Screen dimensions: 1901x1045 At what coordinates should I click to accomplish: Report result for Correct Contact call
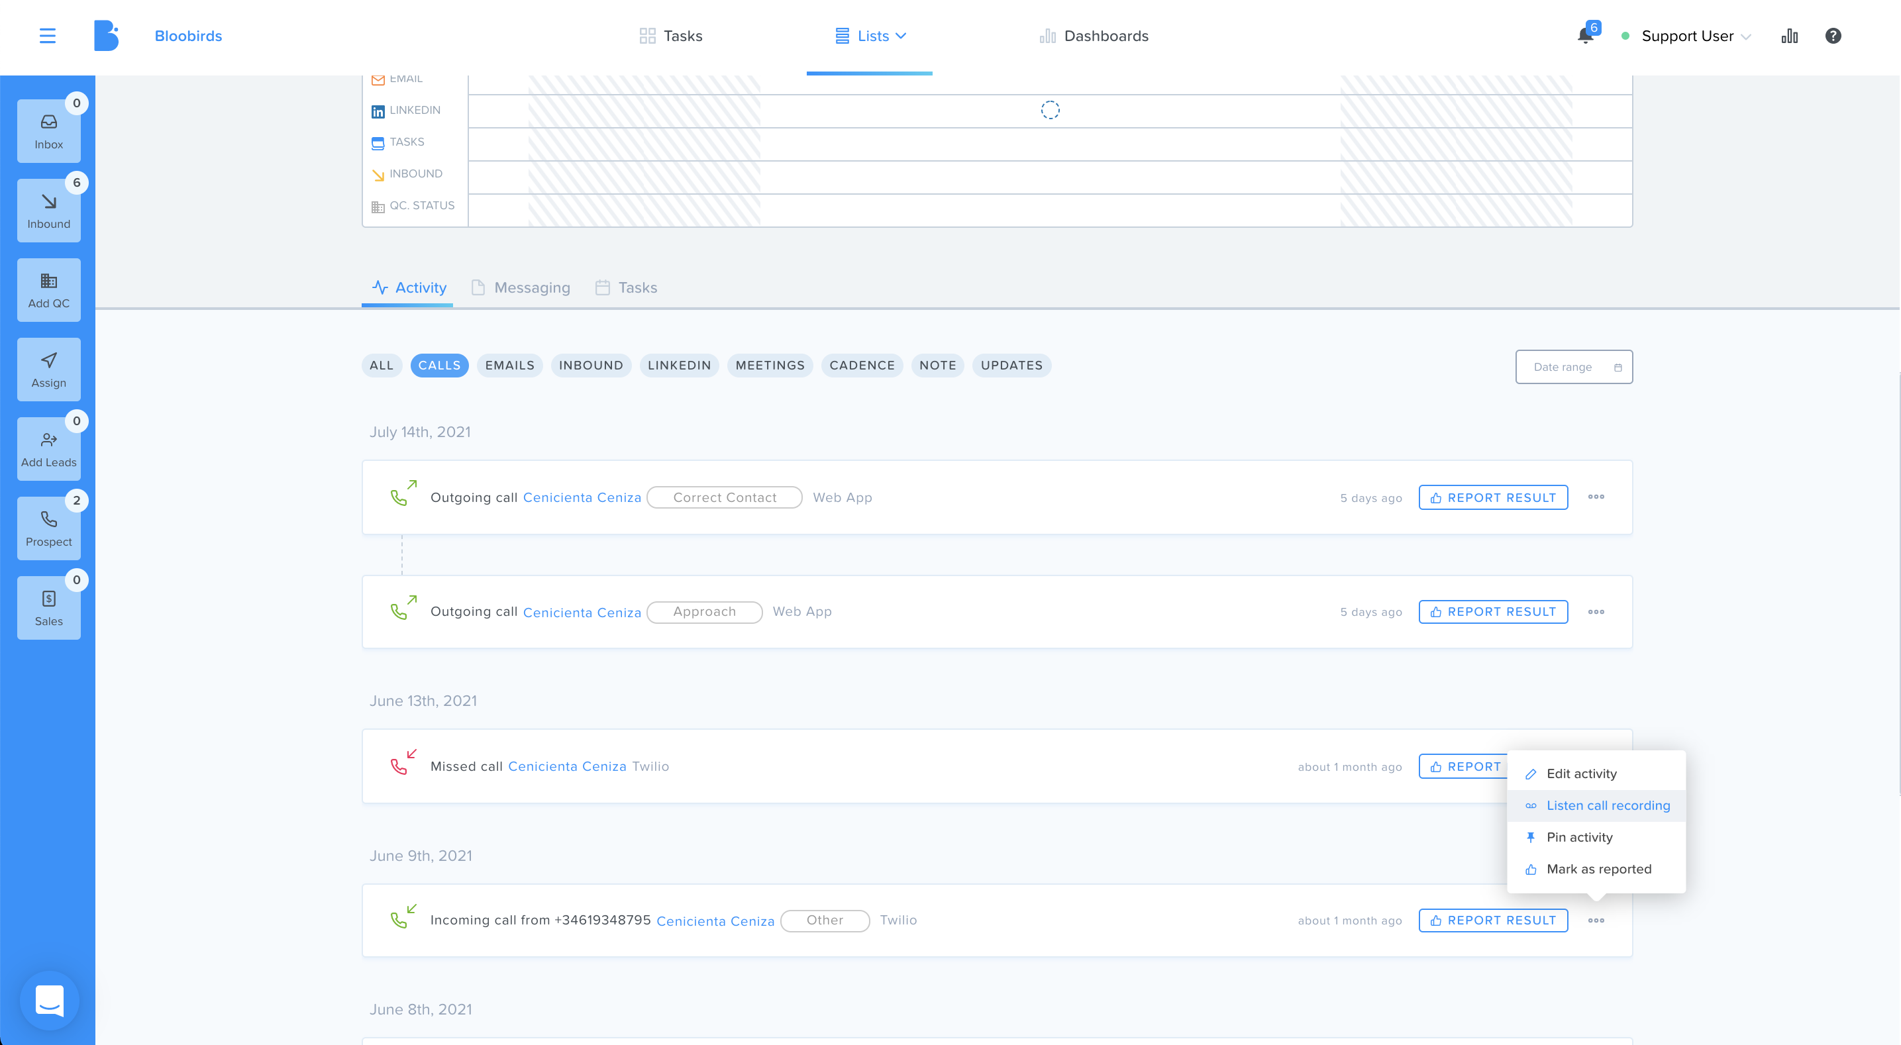(x=1493, y=497)
